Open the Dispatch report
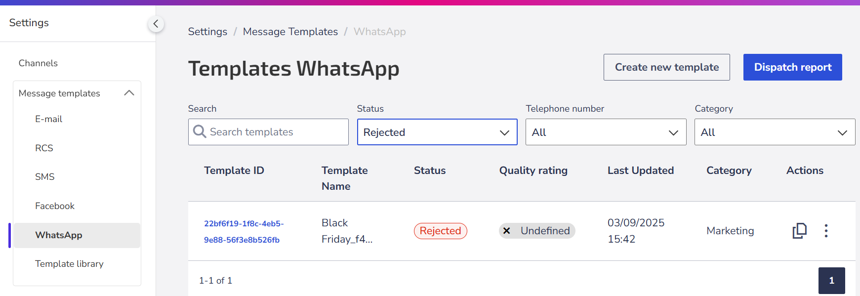Image resolution: width=860 pixels, height=296 pixels. pyautogui.click(x=792, y=67)
